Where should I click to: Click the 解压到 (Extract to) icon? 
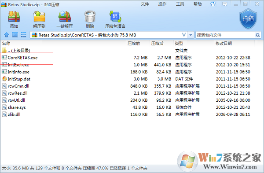(x=39, y=17)
